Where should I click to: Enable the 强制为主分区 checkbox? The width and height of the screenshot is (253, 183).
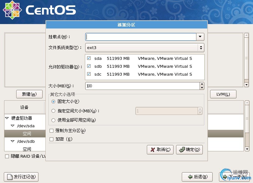[51, 131]
